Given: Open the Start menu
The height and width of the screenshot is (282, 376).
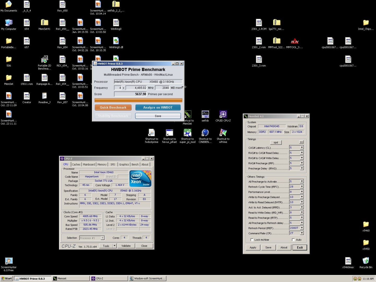Looking at the screenshot, I should point(7,279).
